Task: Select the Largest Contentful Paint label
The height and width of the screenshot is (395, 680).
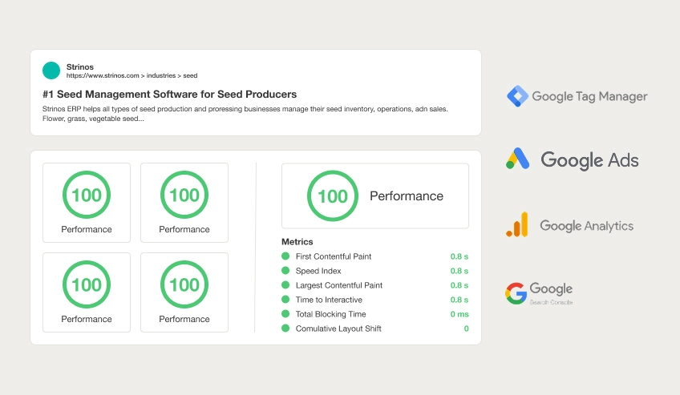Action: [339, 285]
